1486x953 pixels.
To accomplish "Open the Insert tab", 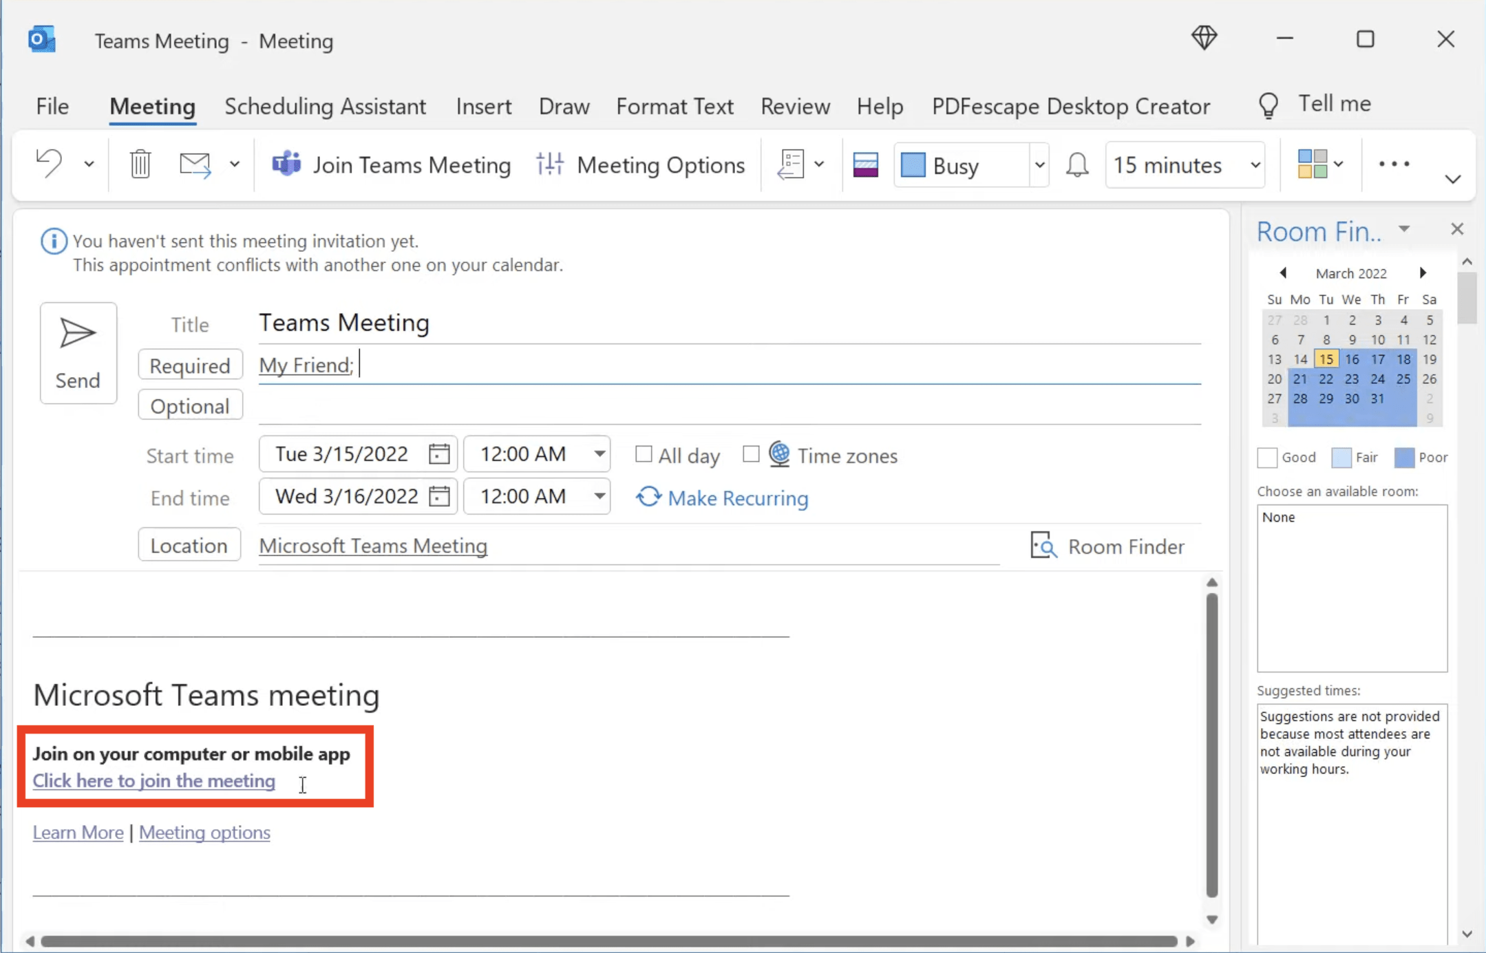I will point(484,106).
